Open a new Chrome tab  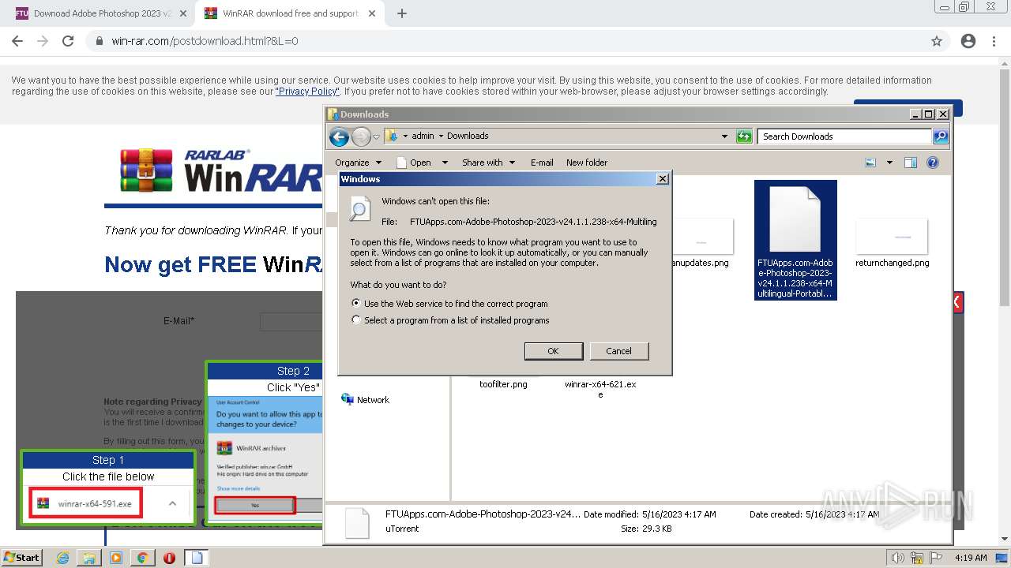tap(402, 13)
